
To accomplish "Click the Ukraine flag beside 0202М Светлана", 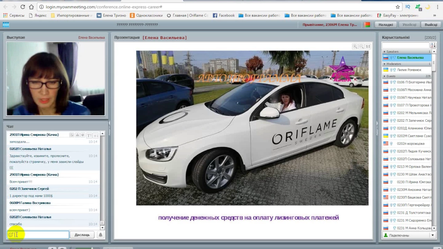I will (386, 136).
